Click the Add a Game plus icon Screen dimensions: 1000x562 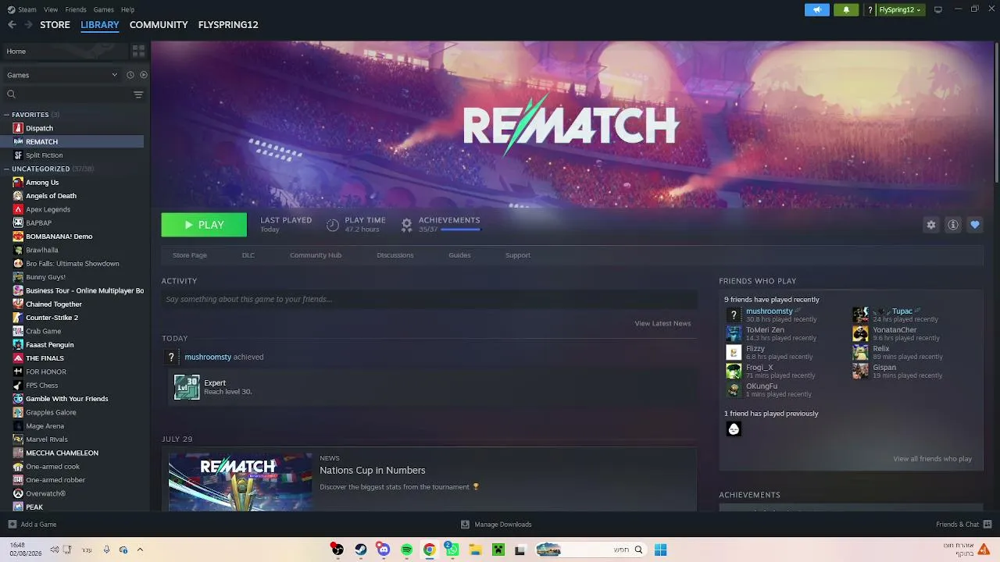pos(12,525)
